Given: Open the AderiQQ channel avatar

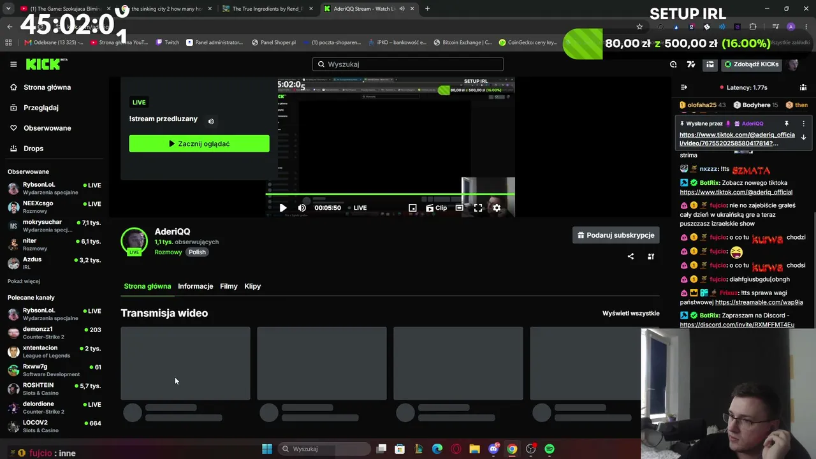Looking at the screenshot, I should (134, 241).
